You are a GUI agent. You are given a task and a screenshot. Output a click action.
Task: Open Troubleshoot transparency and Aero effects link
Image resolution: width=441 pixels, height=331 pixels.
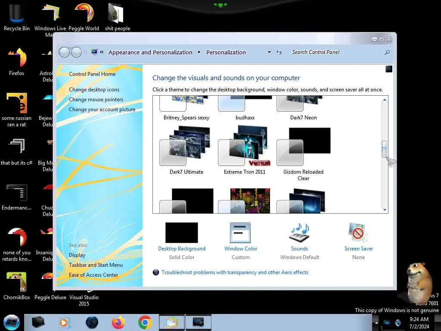[235, 272]
